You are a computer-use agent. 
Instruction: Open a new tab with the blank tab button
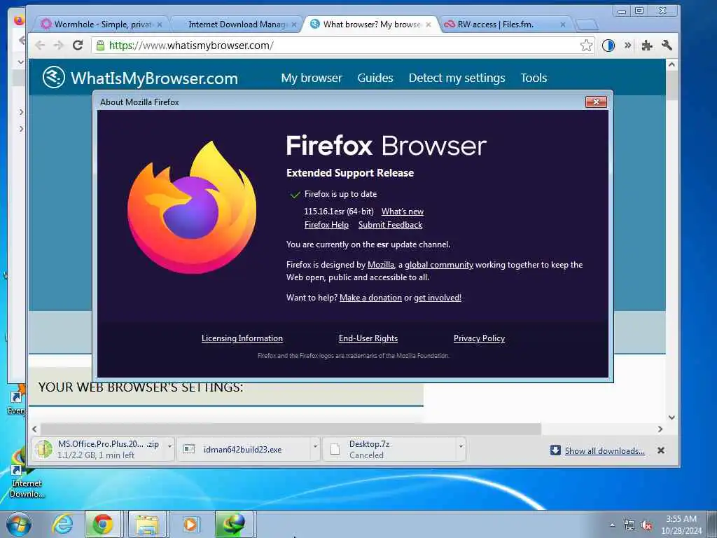[587, 25]
